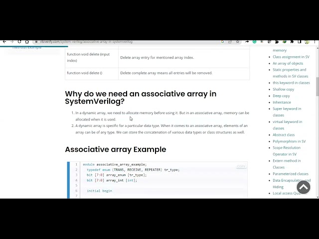Click the 'function void delete ()' table cell
This screenshot has width=319, height=239.
coord(92,73)
